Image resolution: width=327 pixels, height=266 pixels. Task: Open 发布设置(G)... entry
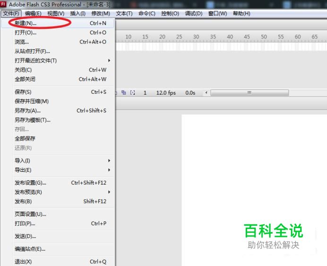tap(58, 183)
